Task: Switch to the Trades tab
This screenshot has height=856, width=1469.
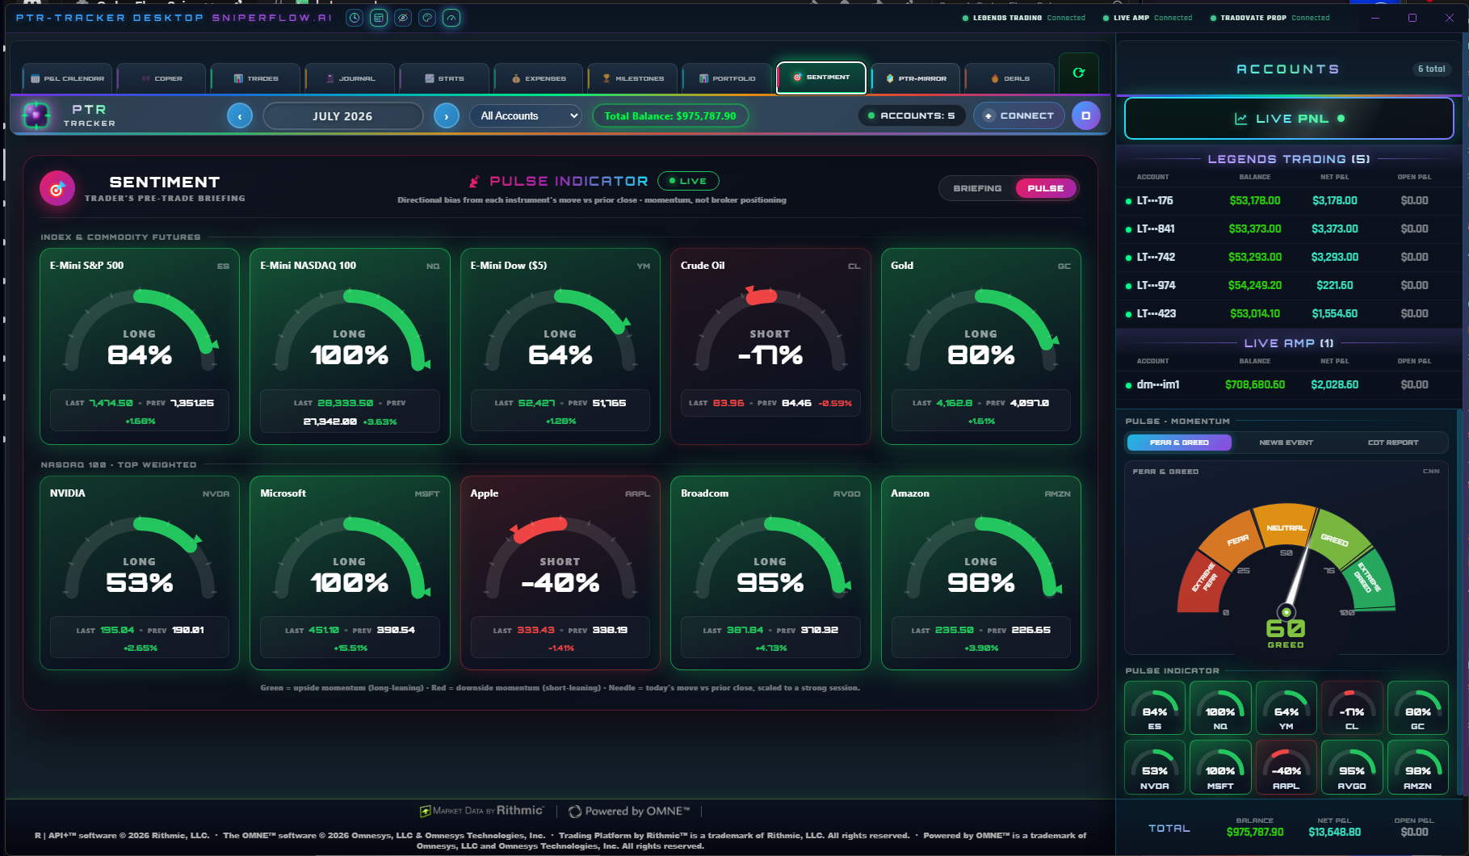Action: (x=256, y=78)
